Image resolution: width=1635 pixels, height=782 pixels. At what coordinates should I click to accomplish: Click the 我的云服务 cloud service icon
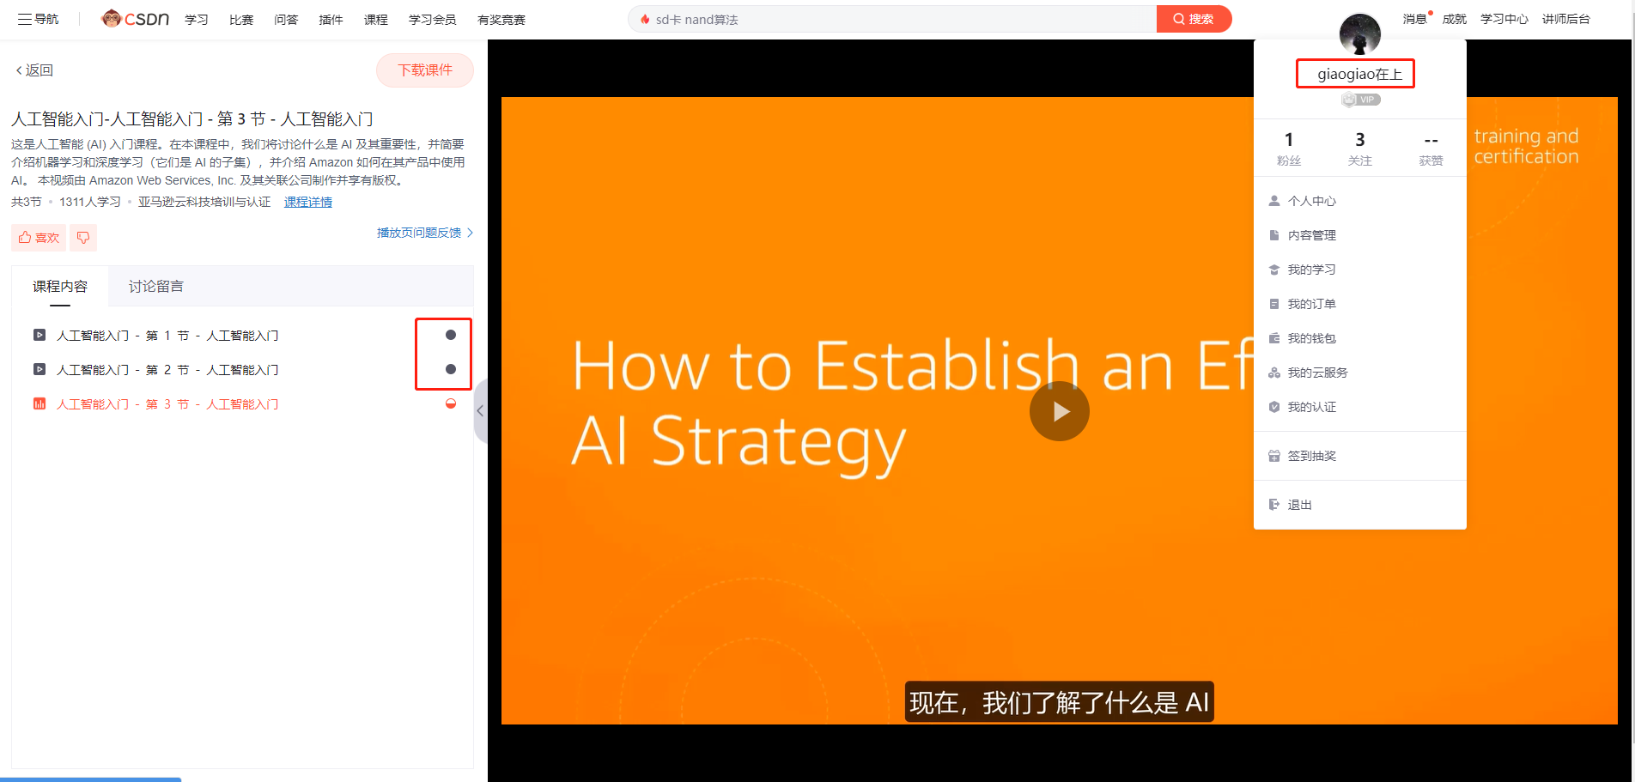coord(1274,373)
